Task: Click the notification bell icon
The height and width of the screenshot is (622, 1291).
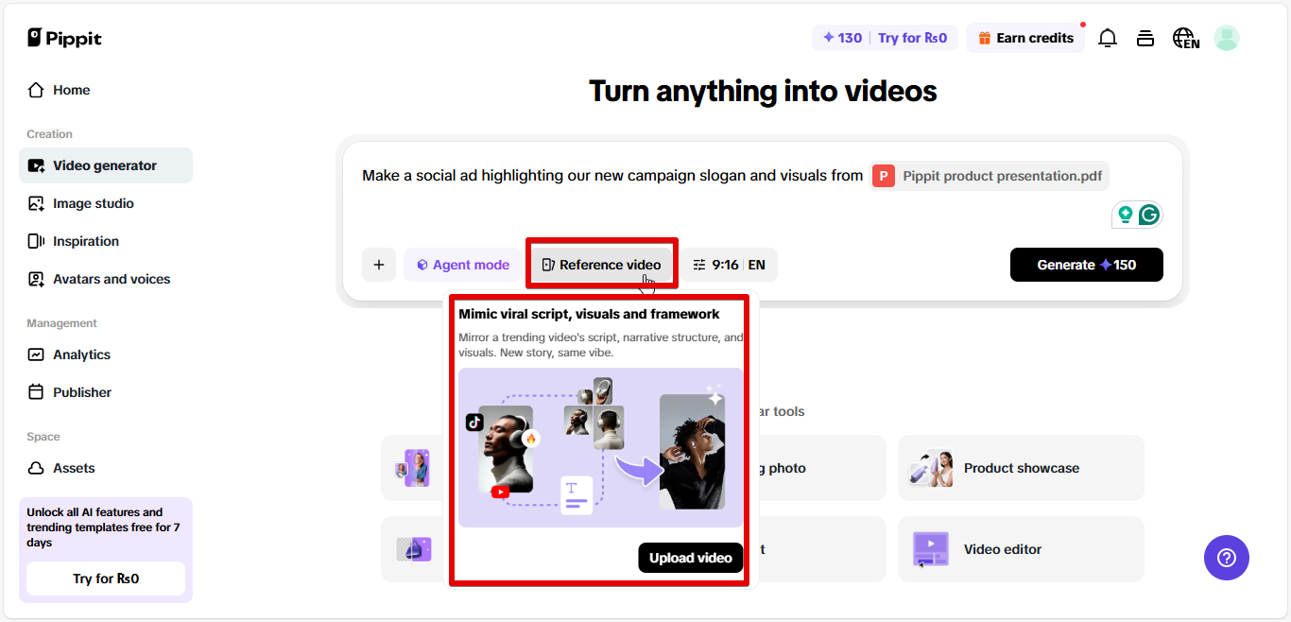Action: click(x=1107, y=38)
